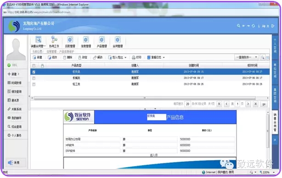The width and height of the screenshot is (282, 178).
Task: Expand the 导入/导出 dropdown
Action: click(x=125, y=57)
